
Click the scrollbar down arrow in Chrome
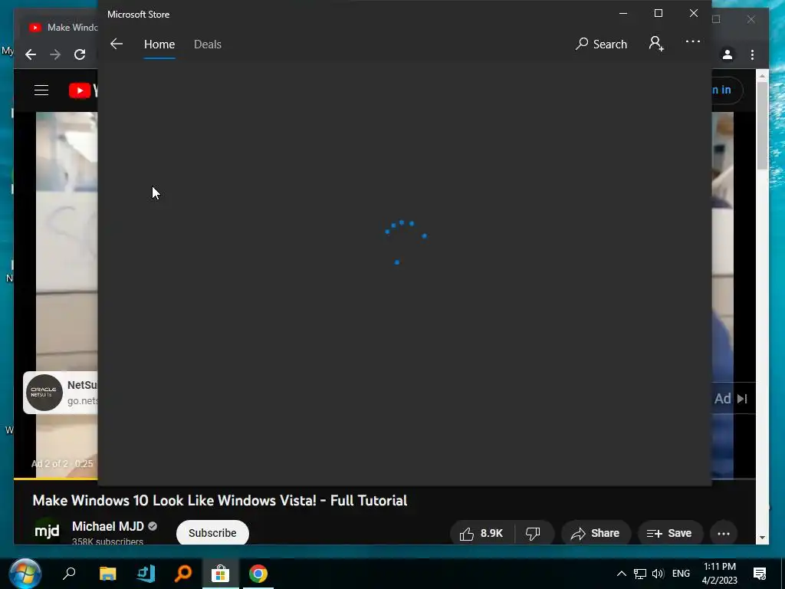pyautogui.click(x=762, y=538)
